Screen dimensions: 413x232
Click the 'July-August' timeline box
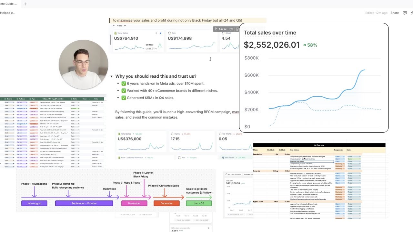click(x=34, y=203)
